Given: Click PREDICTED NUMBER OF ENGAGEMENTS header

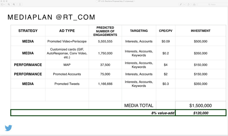Looking at the screenshot, I should [105, 31].
